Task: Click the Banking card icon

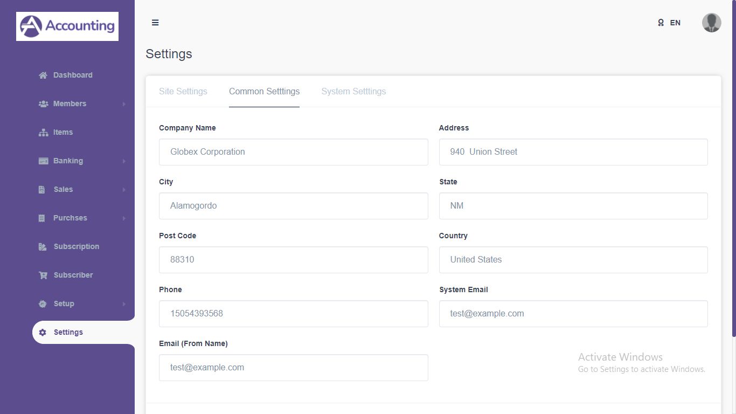Action: point(43,161)
